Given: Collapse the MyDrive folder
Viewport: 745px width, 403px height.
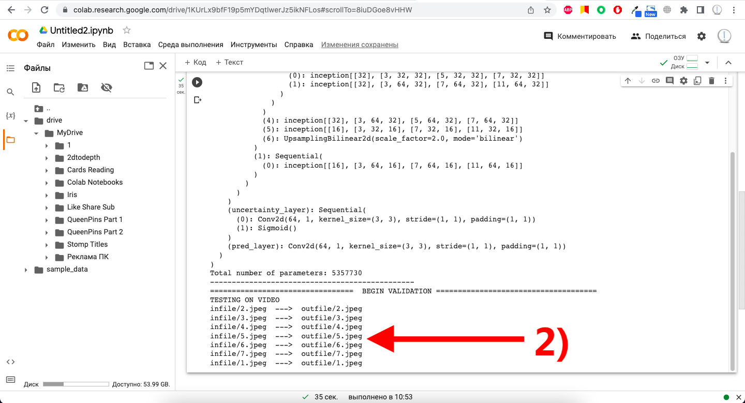Looking at the screenshot, I should click(x=36, y=133).
